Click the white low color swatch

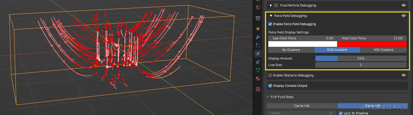click(303, 44)
